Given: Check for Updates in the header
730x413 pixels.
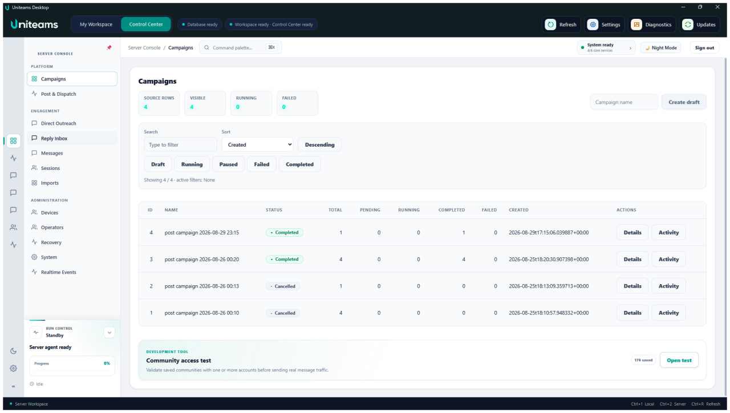Looking at the screenshot, I should [x=700, y=25].
